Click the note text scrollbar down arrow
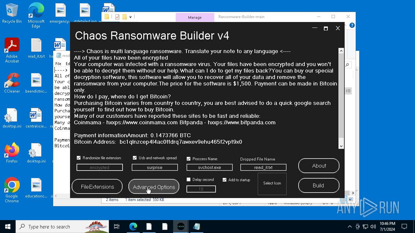Screen dimensions: 415x233 click(341, 146)
